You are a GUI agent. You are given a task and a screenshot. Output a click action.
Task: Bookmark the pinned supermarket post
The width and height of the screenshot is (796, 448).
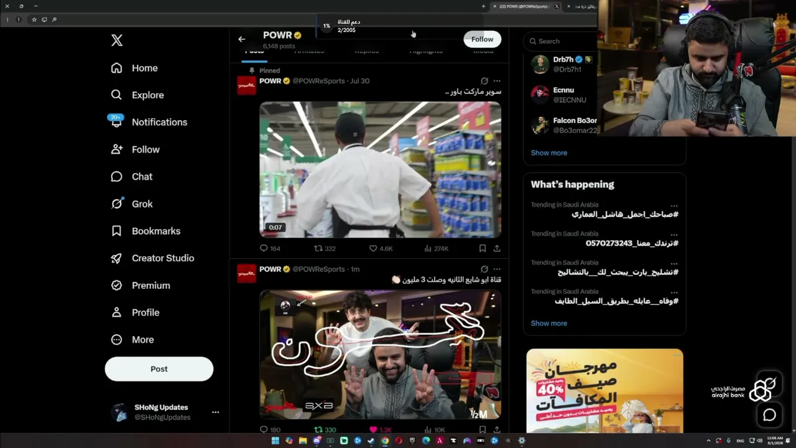click(x=483, y=248)
